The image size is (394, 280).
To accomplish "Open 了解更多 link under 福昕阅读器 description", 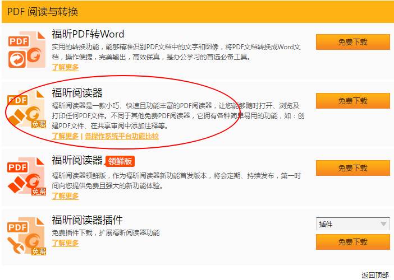I will pos(65,136).
